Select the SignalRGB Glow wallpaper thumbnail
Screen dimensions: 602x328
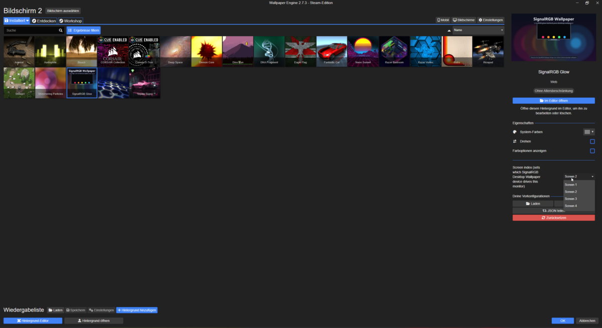pyautogui.click(x=82, y=83)
